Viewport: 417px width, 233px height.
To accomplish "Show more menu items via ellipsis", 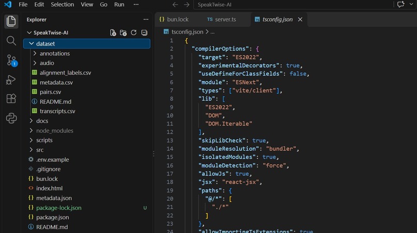I will pyautogui.click(x=136, y=5).
